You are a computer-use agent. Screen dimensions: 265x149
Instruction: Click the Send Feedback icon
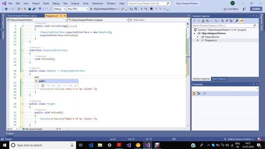244,9
